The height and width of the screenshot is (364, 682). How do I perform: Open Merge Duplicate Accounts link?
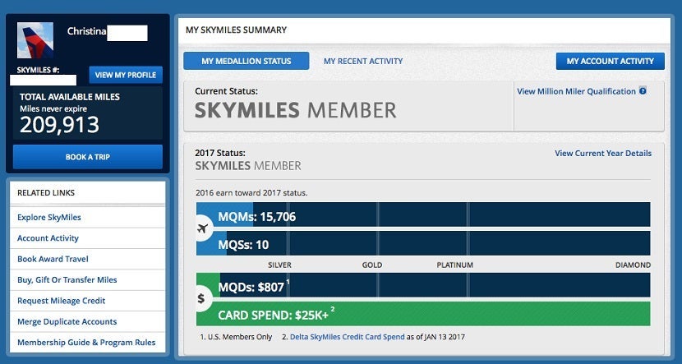point(67,322)
